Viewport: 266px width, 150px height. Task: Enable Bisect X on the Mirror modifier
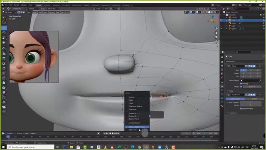[x=243, y=73]
